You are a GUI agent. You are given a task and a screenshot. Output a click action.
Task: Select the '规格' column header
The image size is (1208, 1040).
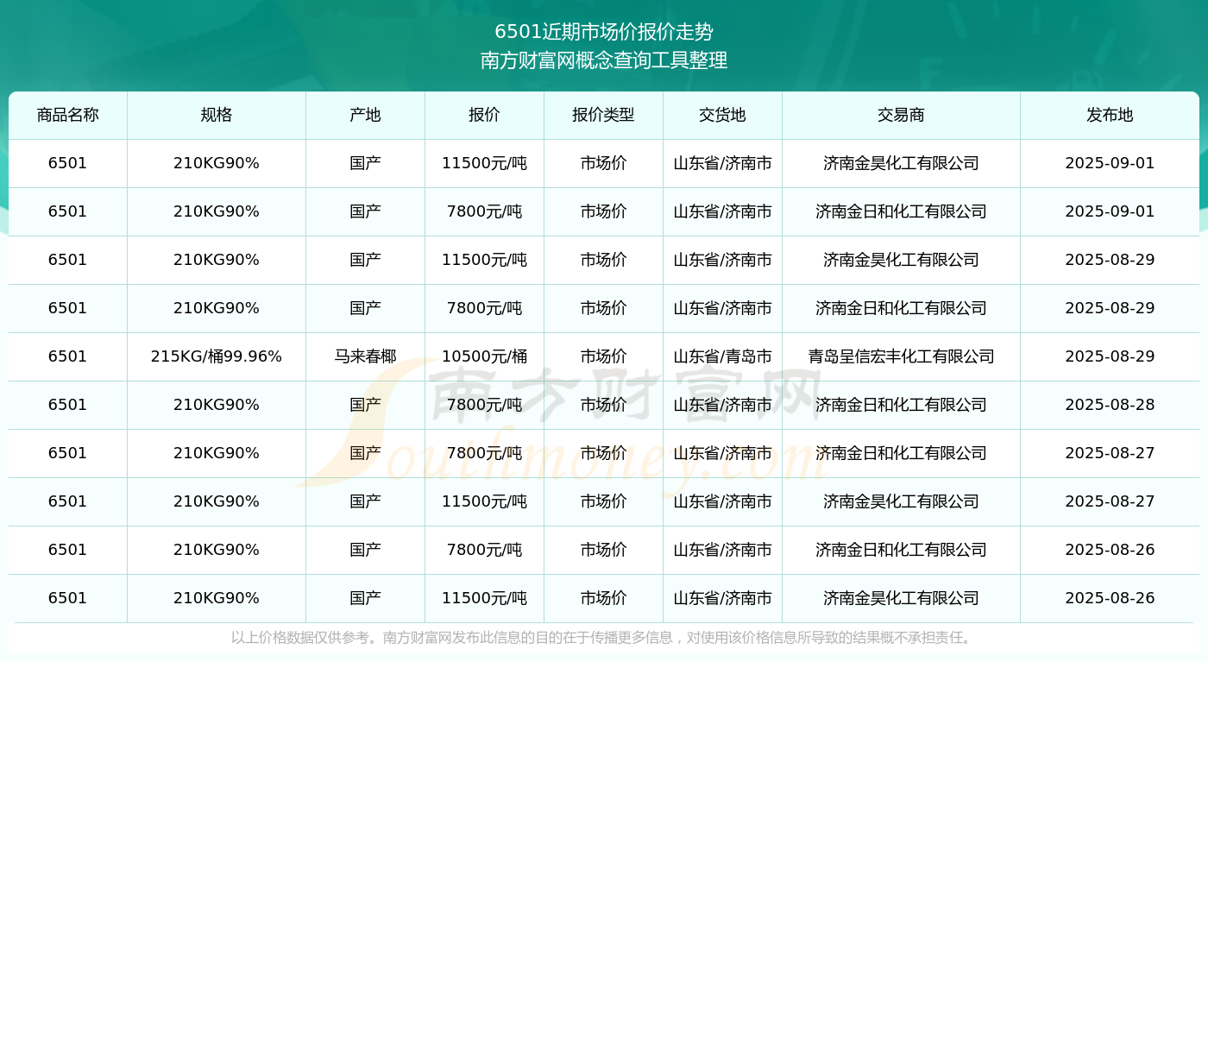point(217,115)
